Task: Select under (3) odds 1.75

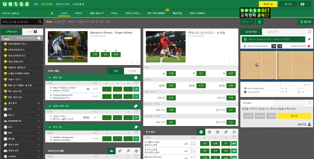Action: [231, 98]
